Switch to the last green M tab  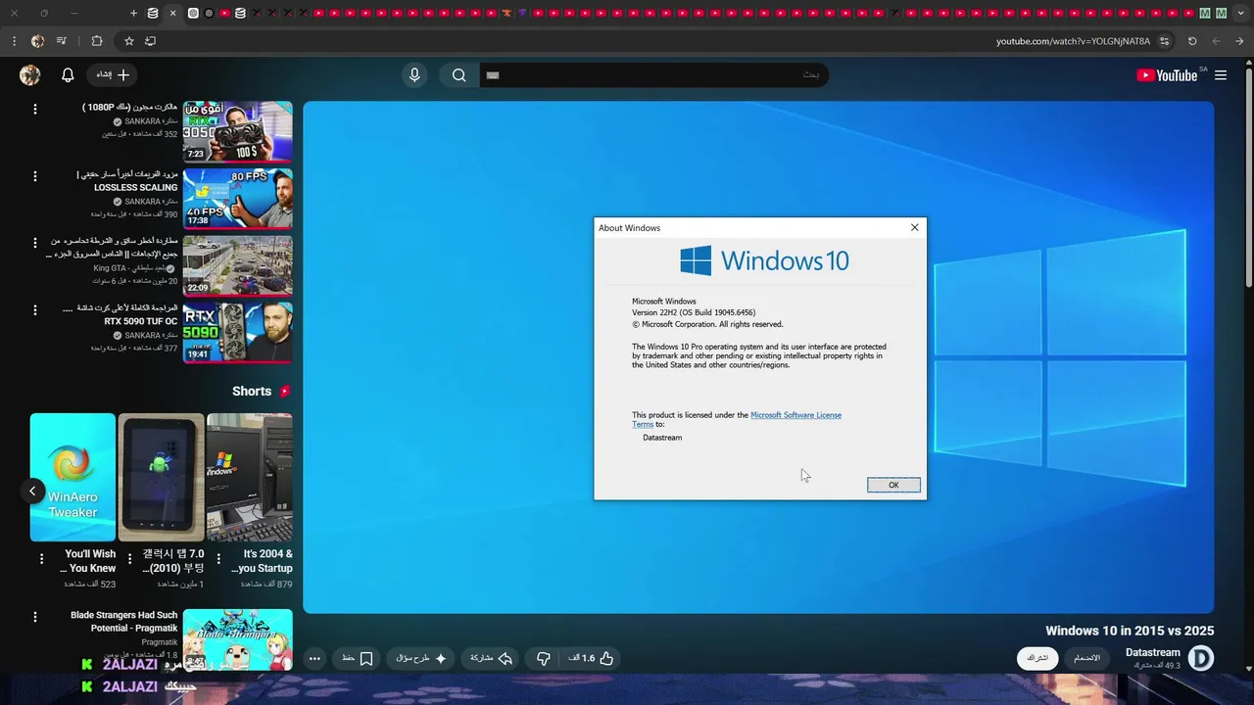tap(1221, 13)
